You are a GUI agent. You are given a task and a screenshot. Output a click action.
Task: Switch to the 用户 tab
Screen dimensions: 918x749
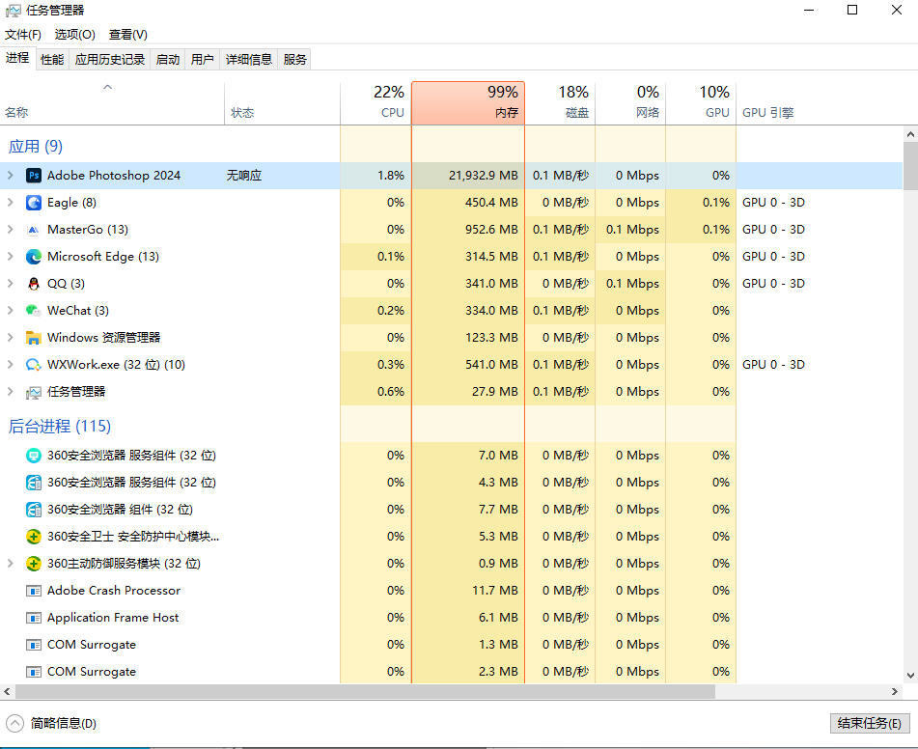click(x=202, y=59)
